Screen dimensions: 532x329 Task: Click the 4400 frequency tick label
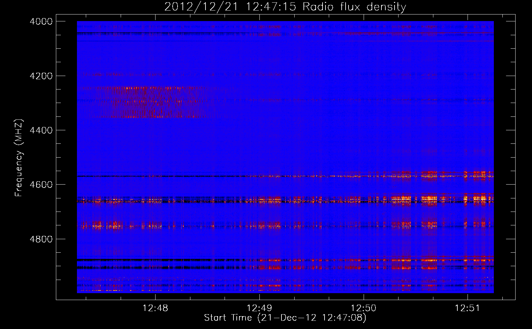pyautogui.click(x=41, y=130)
